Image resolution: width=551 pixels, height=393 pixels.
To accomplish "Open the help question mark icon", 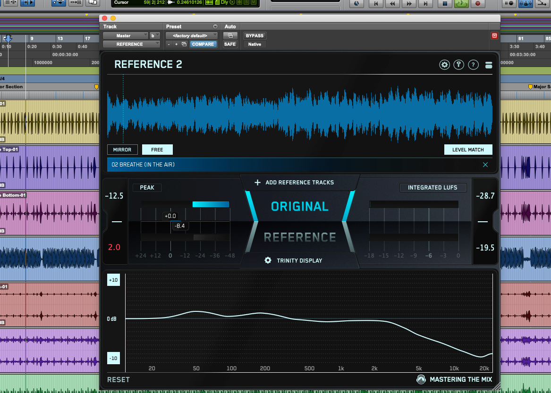I will pos(473,65).
